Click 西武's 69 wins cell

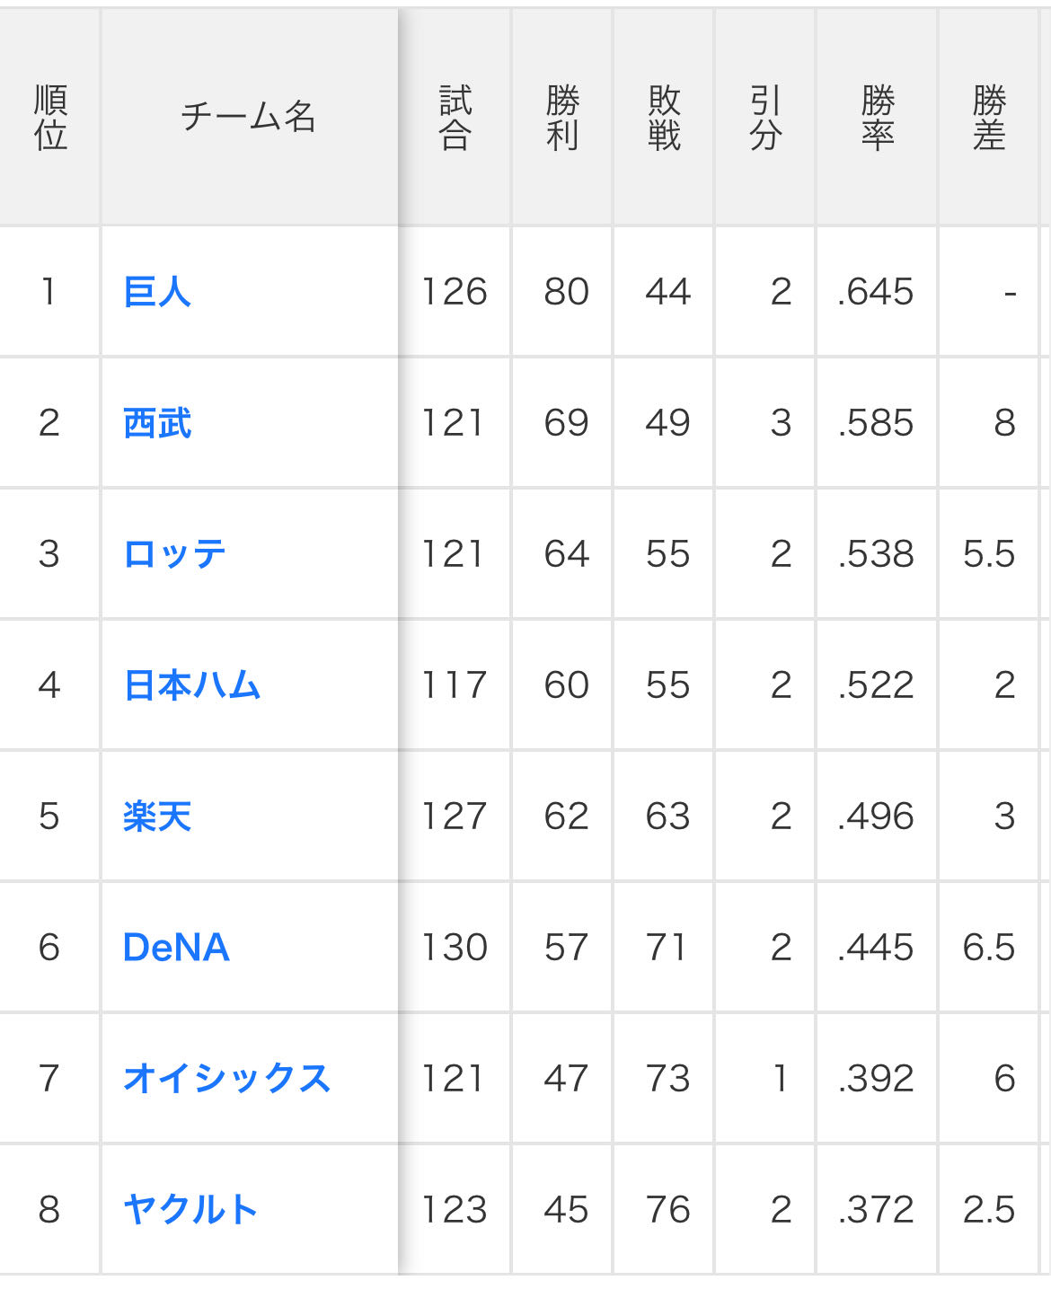566,423
